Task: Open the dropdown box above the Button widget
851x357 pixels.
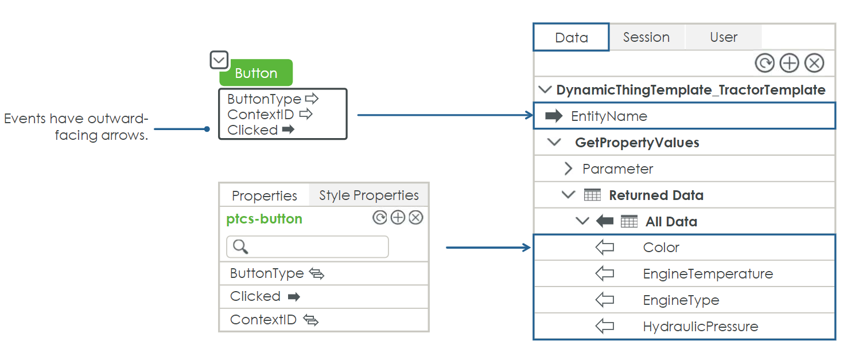Action: tap(219, 60)
